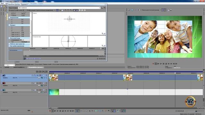Click the pan cross icon in perspective pane
Screen dimensions: 205x115
click(x=105, y=46)
